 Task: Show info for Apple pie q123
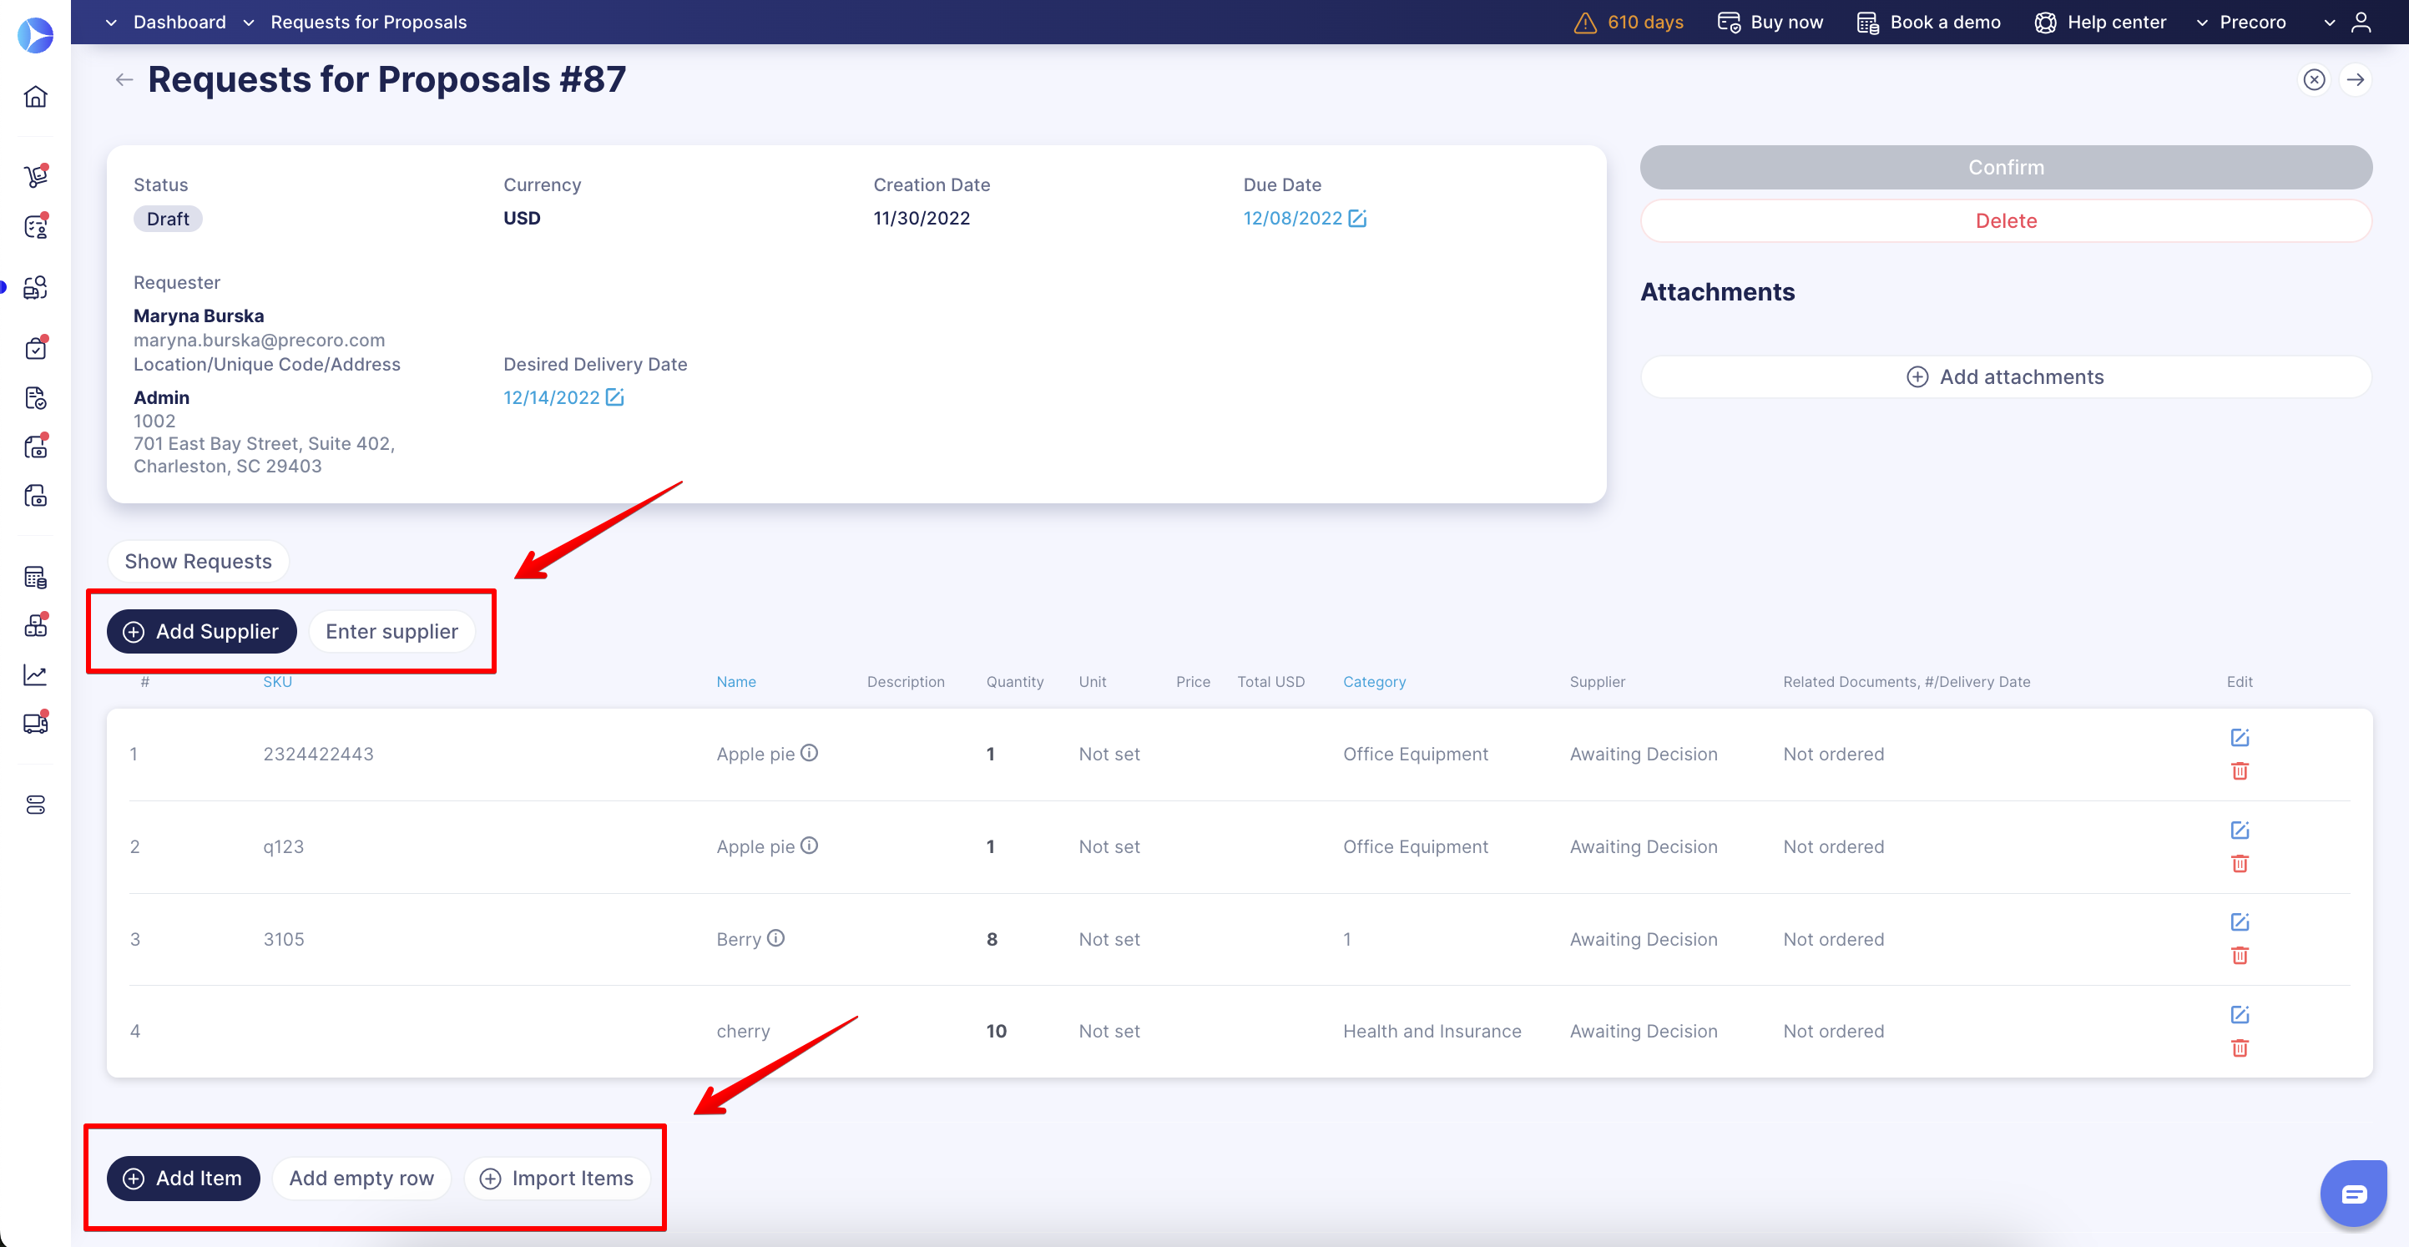pyautogui.click(x=809, y=845)
